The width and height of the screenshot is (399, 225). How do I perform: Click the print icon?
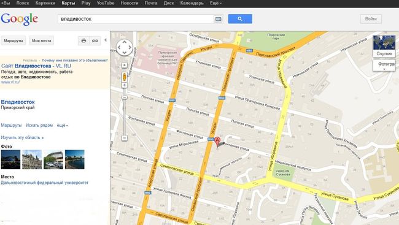coord(83,40)
